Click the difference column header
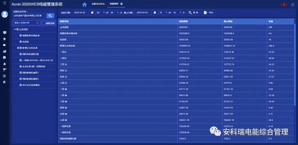 (x=281, y=21)
